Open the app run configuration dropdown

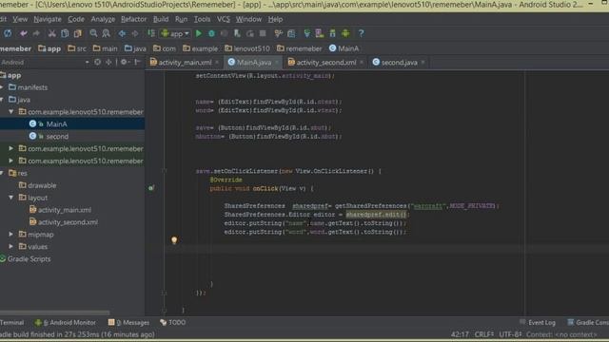175,34
